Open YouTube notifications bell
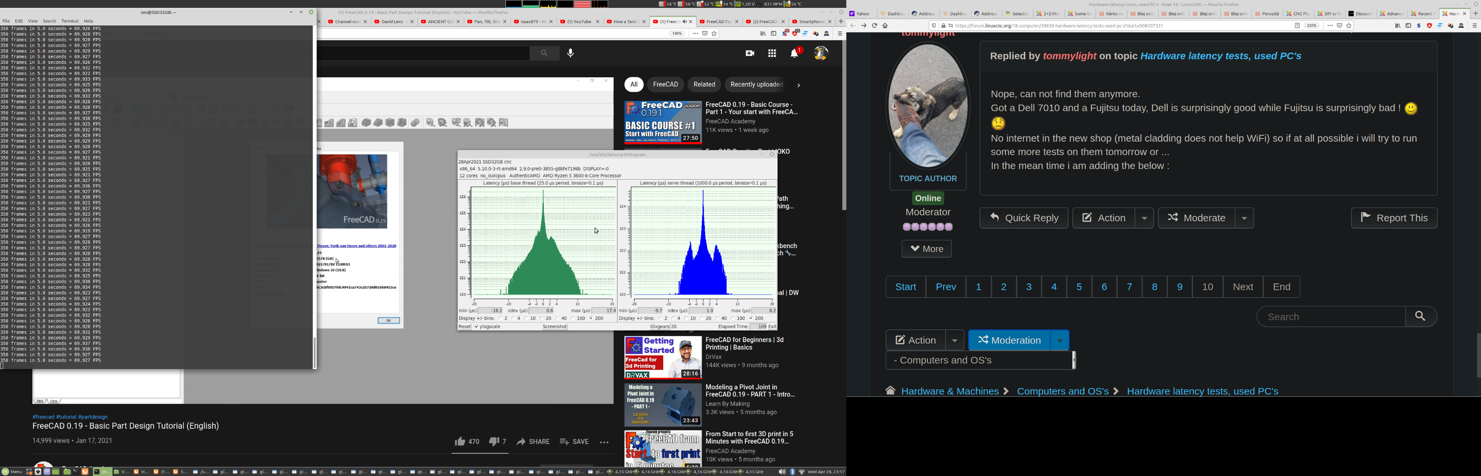Screen dimensions: 1481x476 [x=795, y=53]
